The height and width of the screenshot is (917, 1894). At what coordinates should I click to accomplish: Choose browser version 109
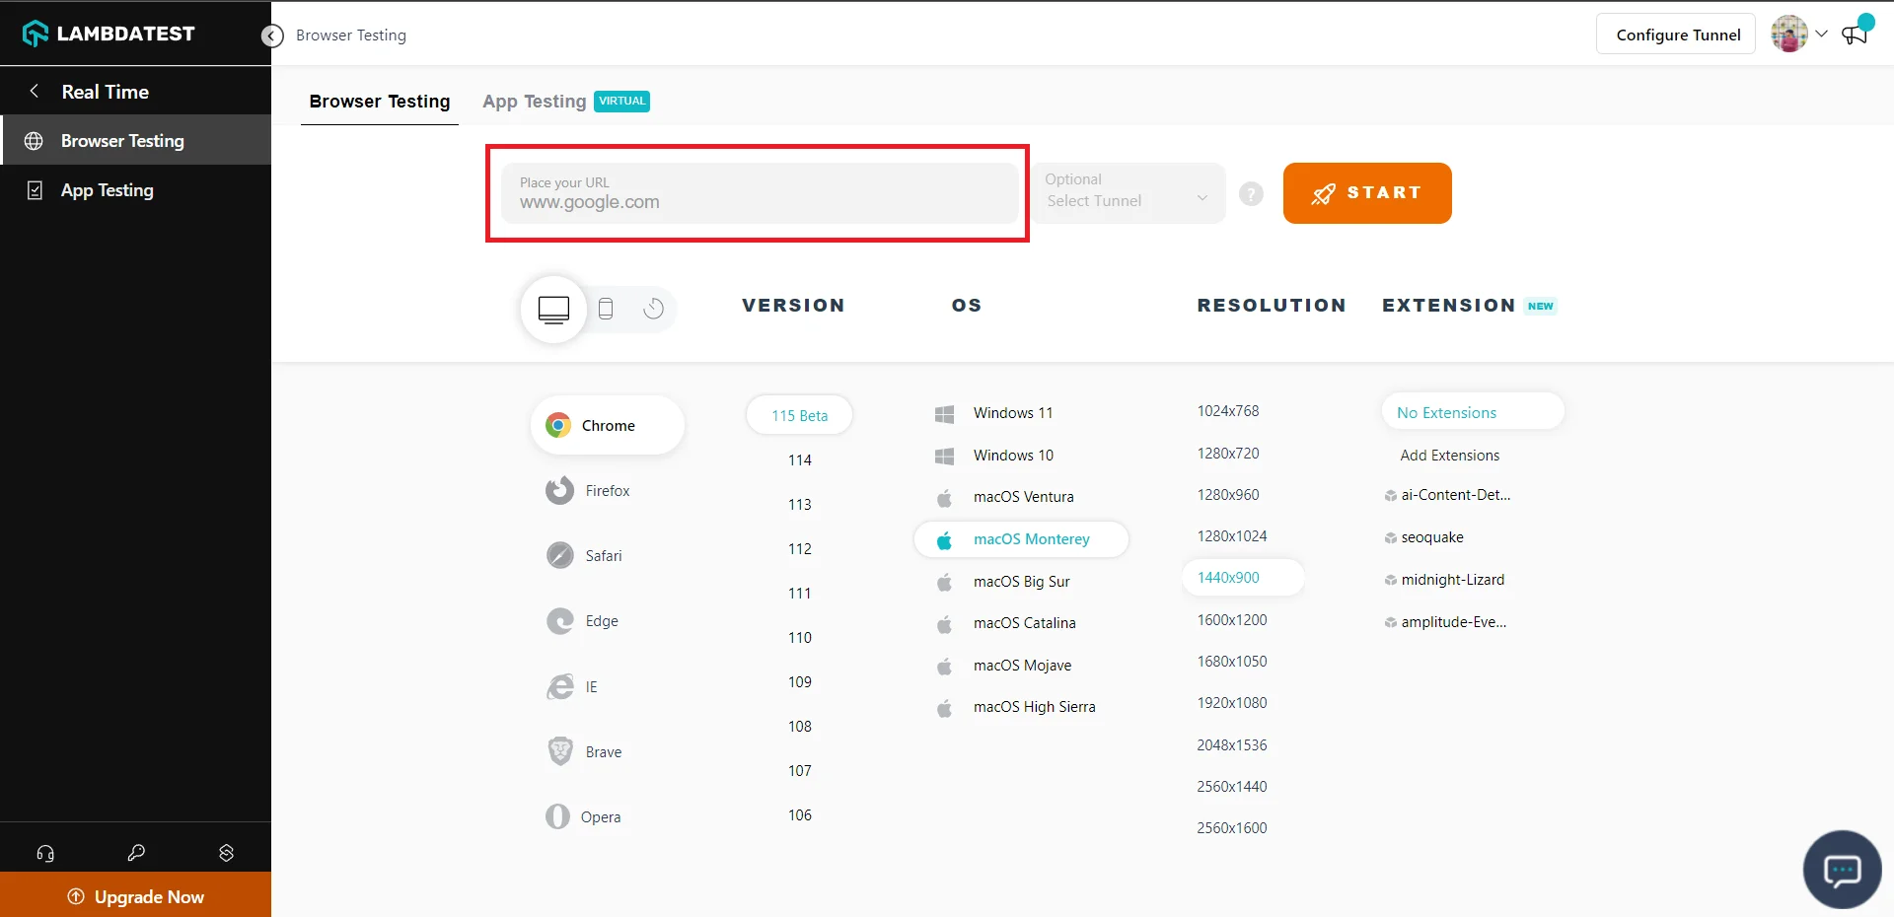tap(800, 681)
